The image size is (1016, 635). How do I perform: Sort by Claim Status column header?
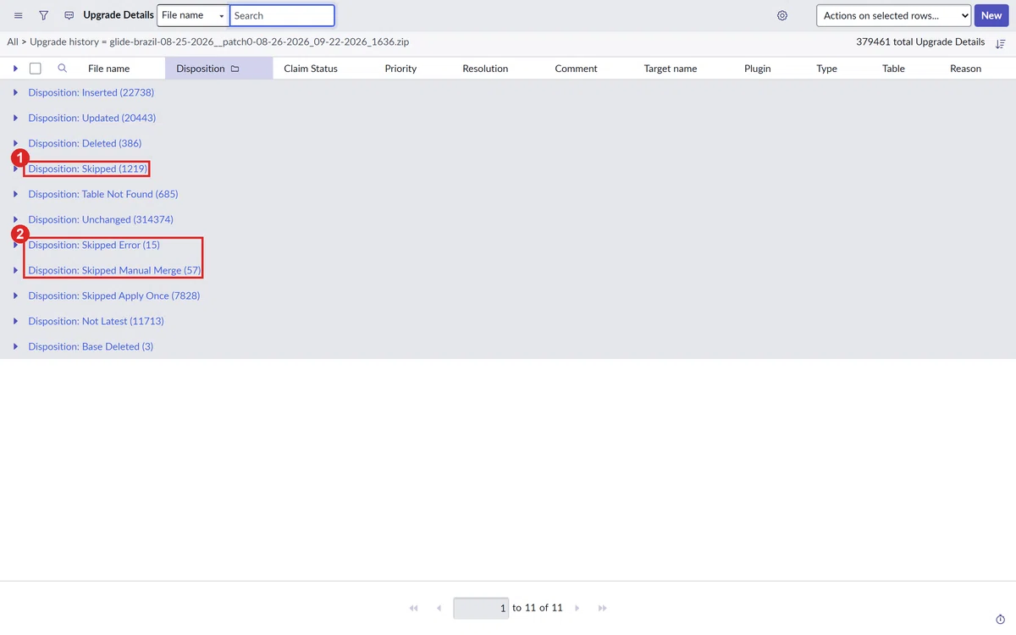click(x=311, y=69)
